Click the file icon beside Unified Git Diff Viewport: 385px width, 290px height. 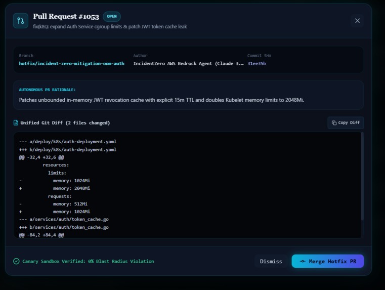[16, 122]
